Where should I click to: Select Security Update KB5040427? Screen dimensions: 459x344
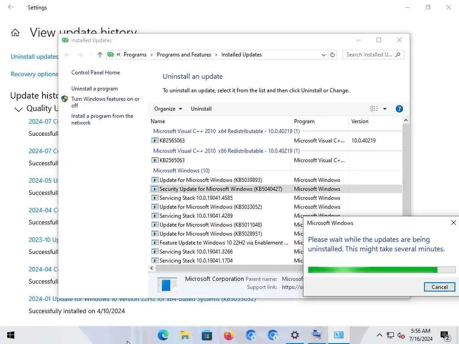click(x=276, y=189)
